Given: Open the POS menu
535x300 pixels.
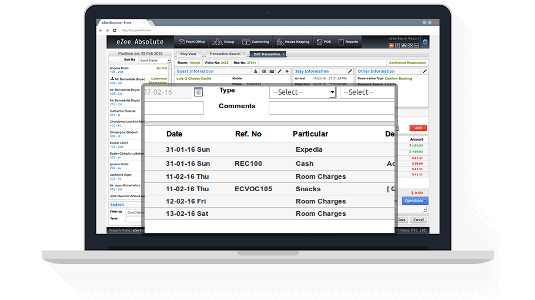Looking at the screenshot, I should pyautogui.click(x=324, y=42).
